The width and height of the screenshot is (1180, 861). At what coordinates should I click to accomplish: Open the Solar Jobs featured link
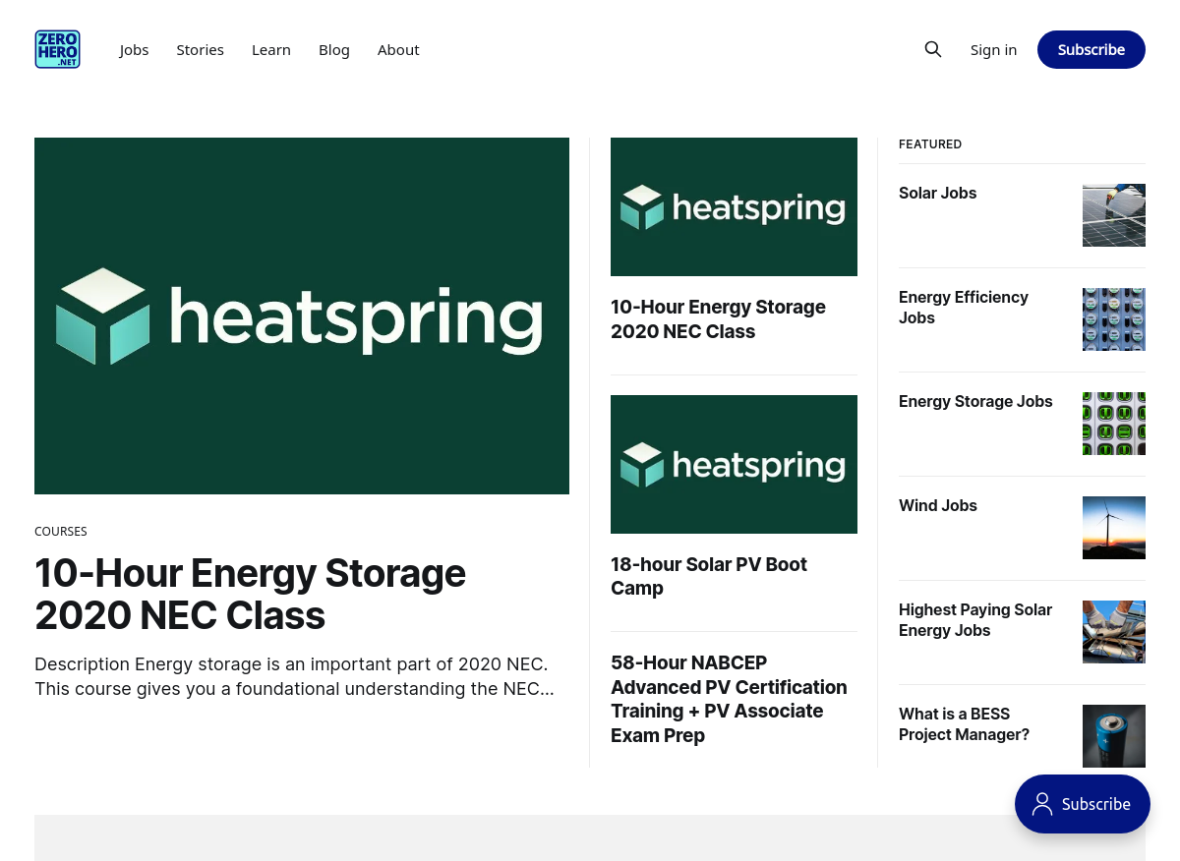937,193
